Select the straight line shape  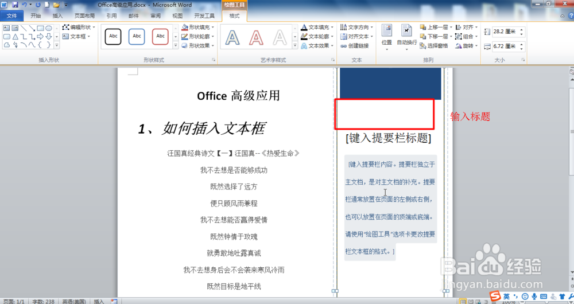click(x=24, y=28)
